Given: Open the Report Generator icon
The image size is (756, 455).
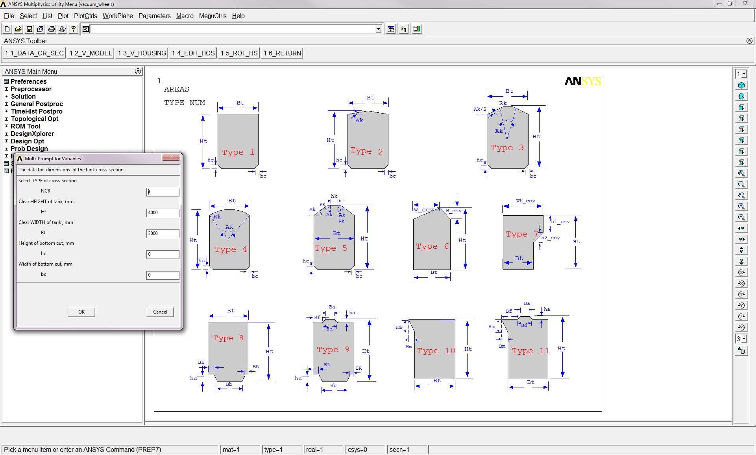Looking at the screenshot, I should (x=62, y=29).
